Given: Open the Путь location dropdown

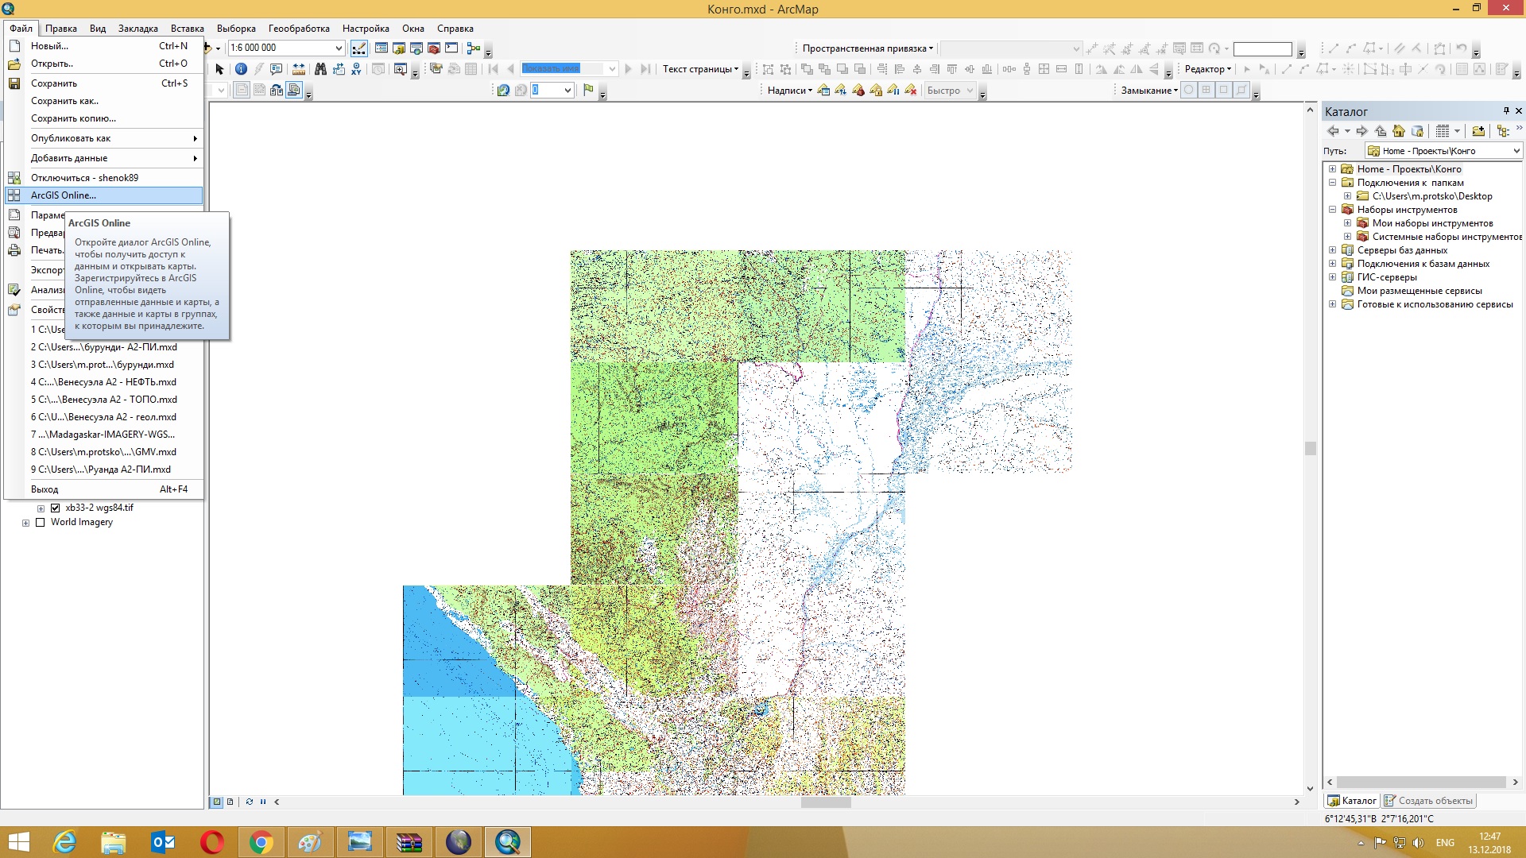Looking at the screenshot, I should (x=1516, y=151).
